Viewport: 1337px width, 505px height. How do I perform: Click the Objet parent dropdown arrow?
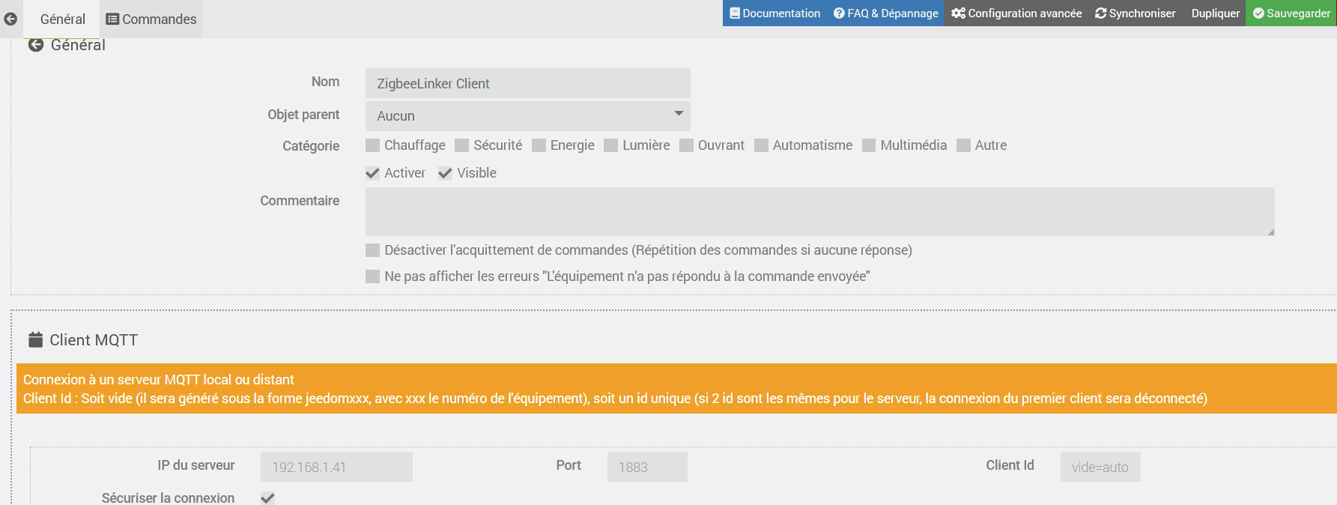point(679,114)
